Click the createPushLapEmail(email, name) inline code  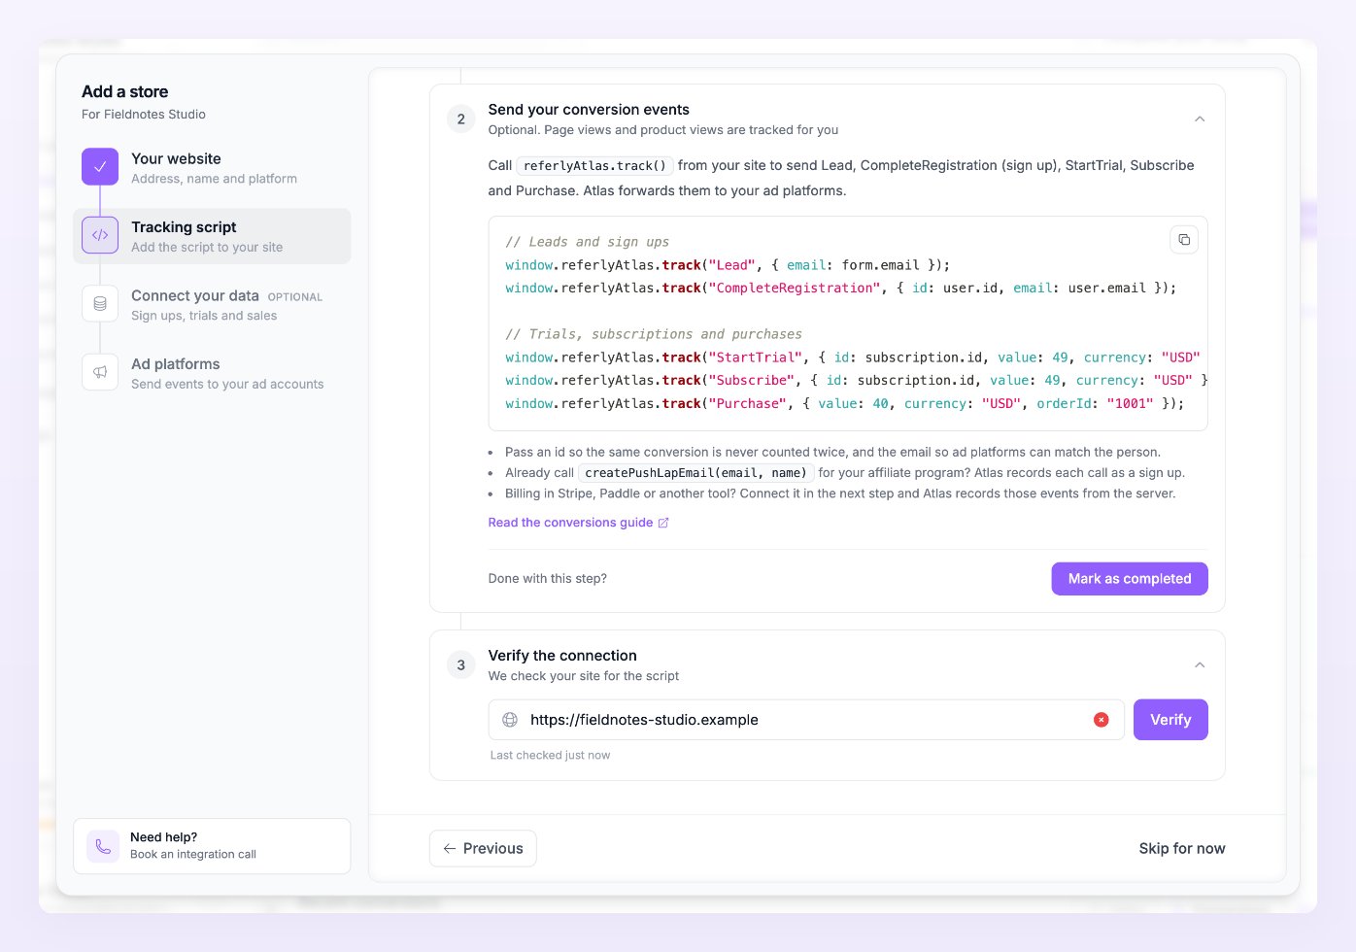[695, 473]
